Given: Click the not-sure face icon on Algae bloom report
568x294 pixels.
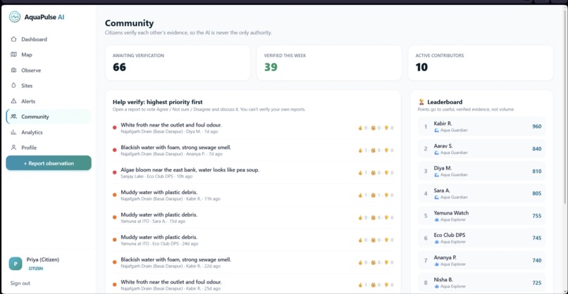Looking at the screenshot, I should tap(373, 172).
